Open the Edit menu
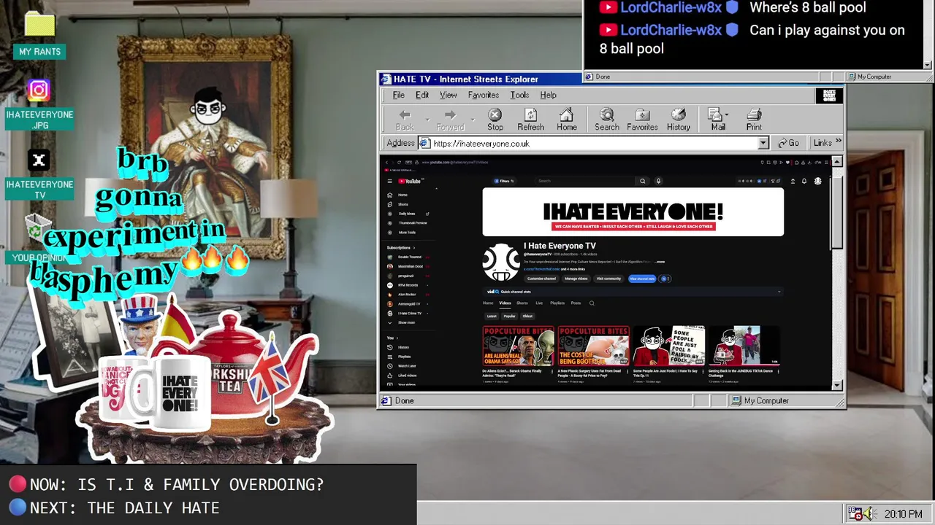Screen dimensions: 935x525 coord(422,95)
